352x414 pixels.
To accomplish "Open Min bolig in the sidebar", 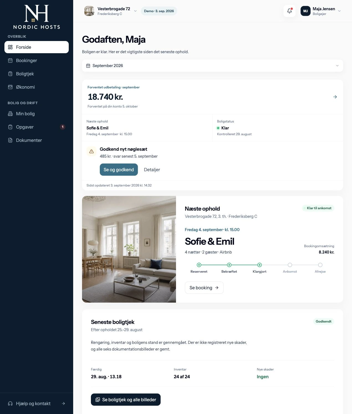I will coord(37,114).
